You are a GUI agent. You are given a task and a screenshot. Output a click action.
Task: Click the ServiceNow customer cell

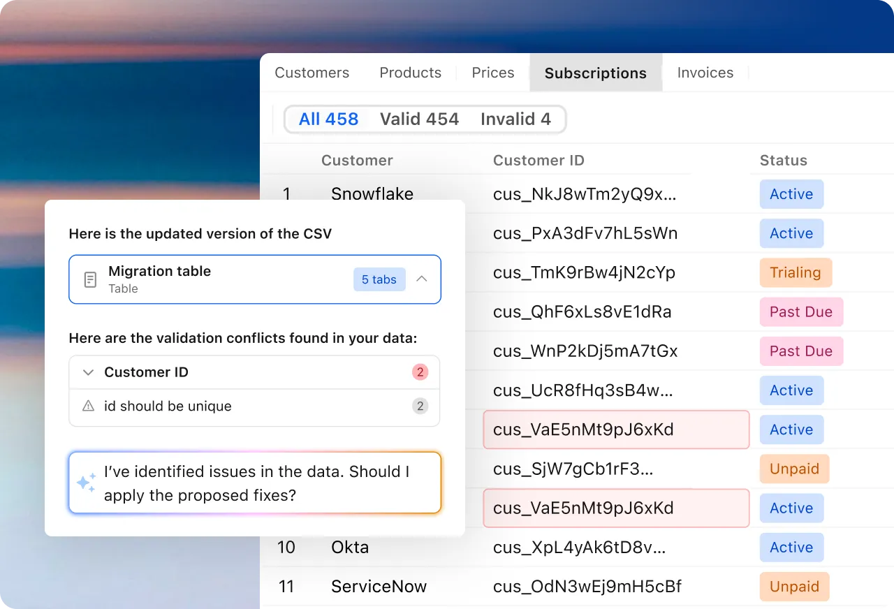pos(379,586)
